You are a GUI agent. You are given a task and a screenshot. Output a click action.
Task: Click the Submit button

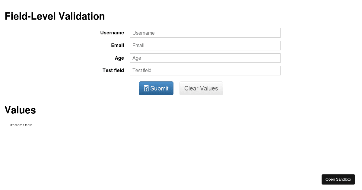[156, 88]
